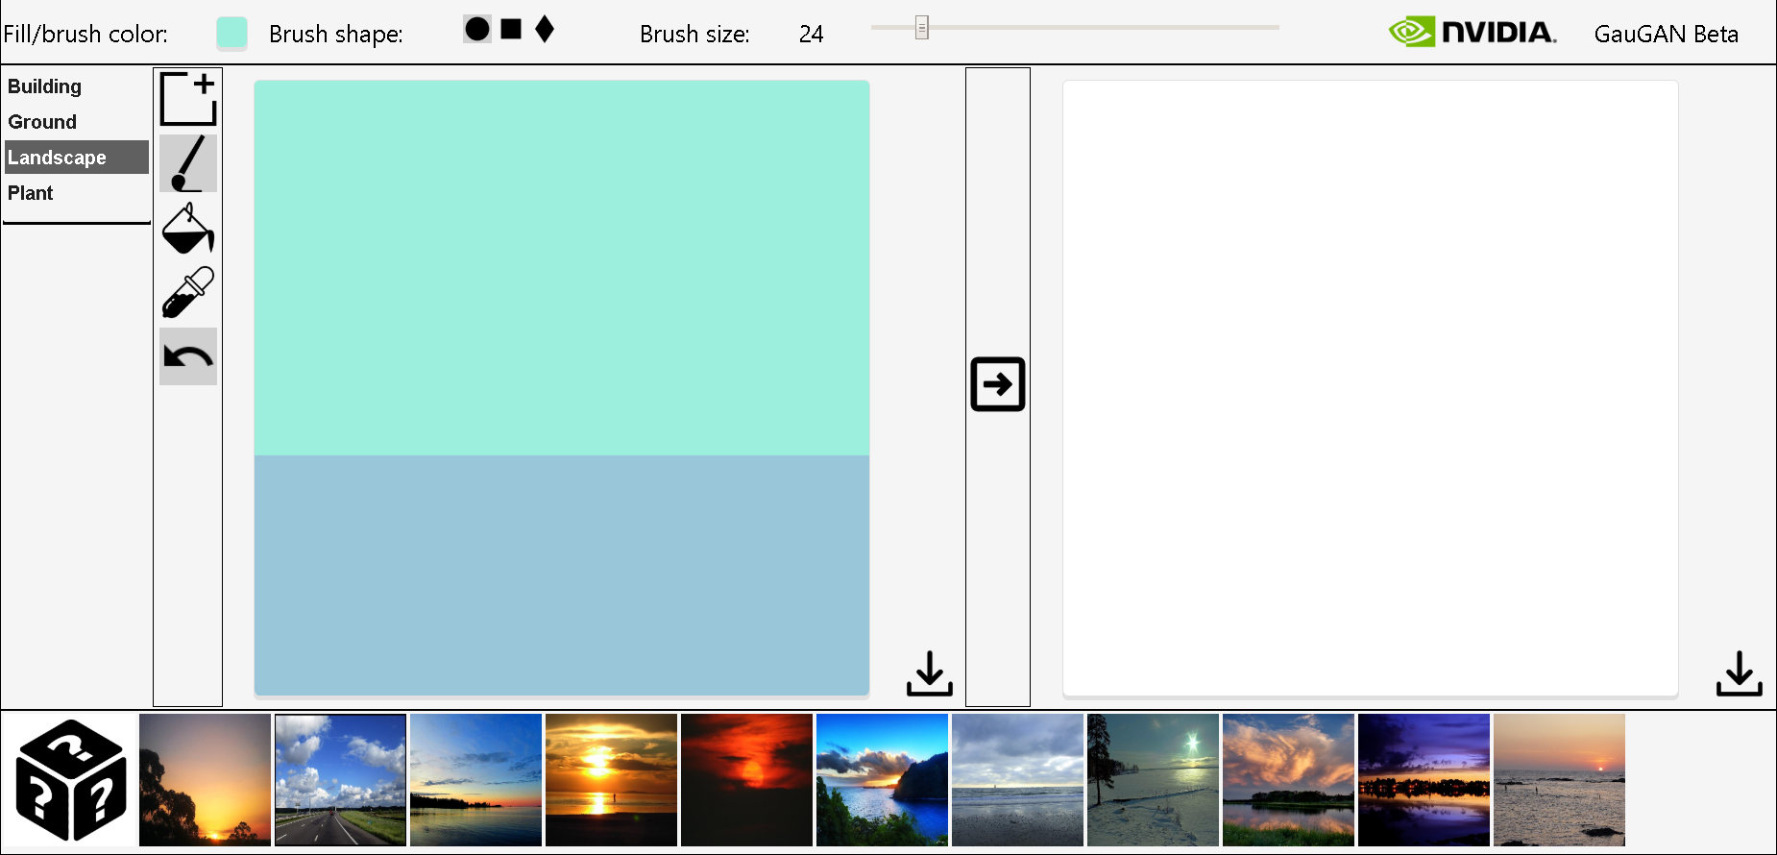
Task: Pick the highway with clouds style thumbnail
Action: click(x=340, y=780)
